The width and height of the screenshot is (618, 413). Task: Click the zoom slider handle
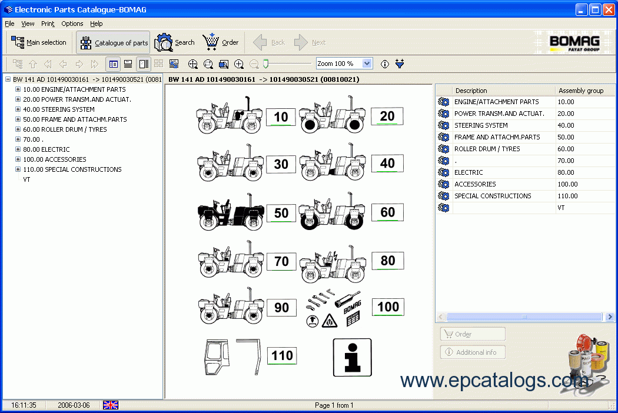tap(266, 64)
